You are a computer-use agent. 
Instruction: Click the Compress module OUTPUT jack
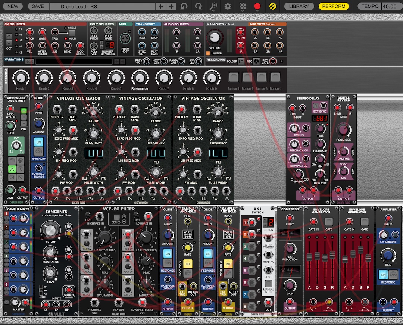coord(290,301)
